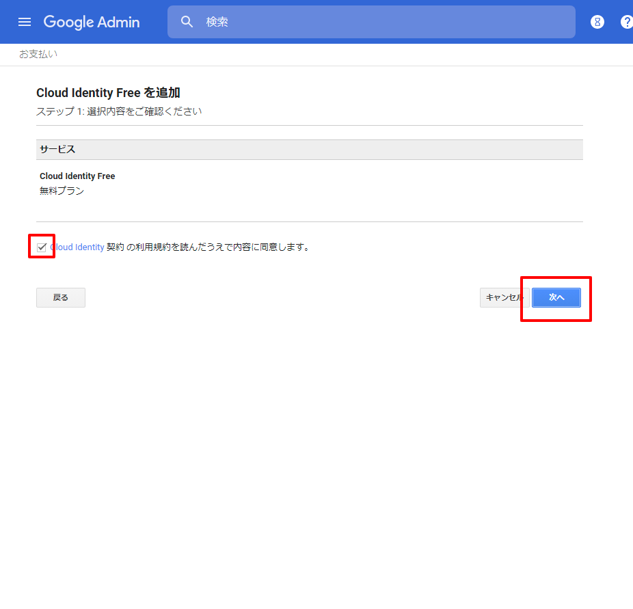Click the Google Admin logo
Screen dimensions: 633x609
tap(92, 22)
